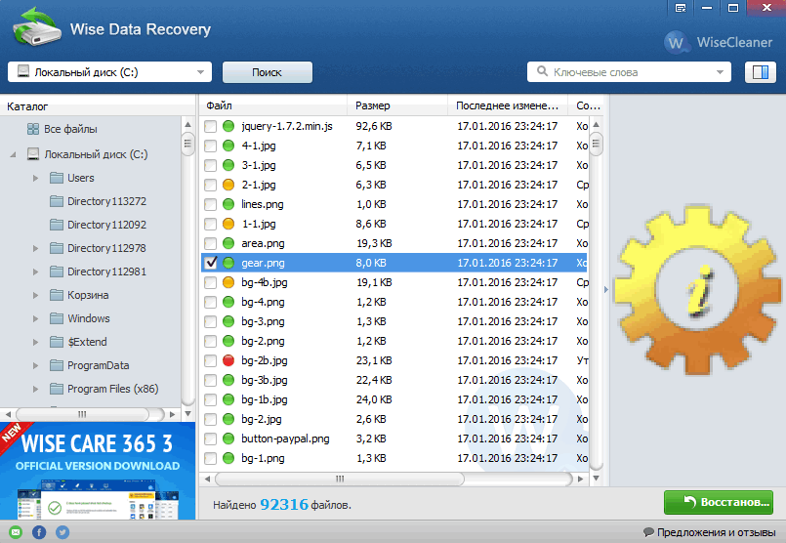Expand the Directory112981 node
The image size is (786, 543).
point(35,271)
